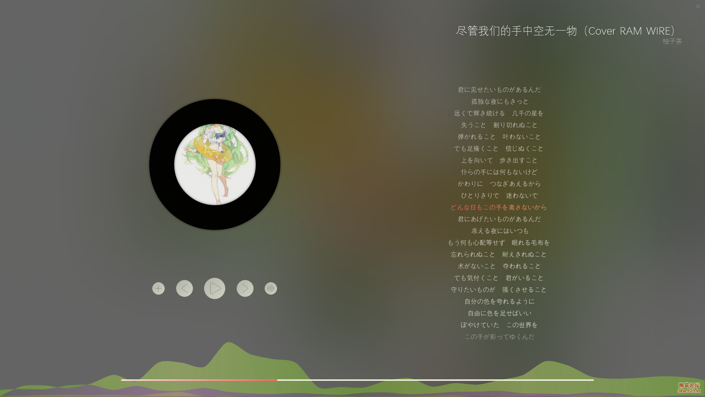
Task: Click lyric line 冻える夜にはいつも
Action: tap(500, 231)
